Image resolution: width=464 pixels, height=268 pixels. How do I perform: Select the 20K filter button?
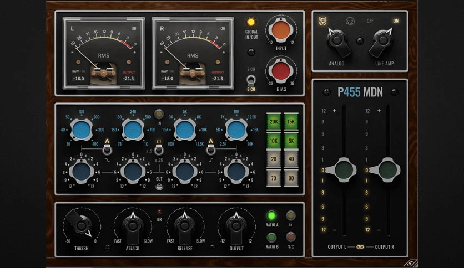pos(274,122)
